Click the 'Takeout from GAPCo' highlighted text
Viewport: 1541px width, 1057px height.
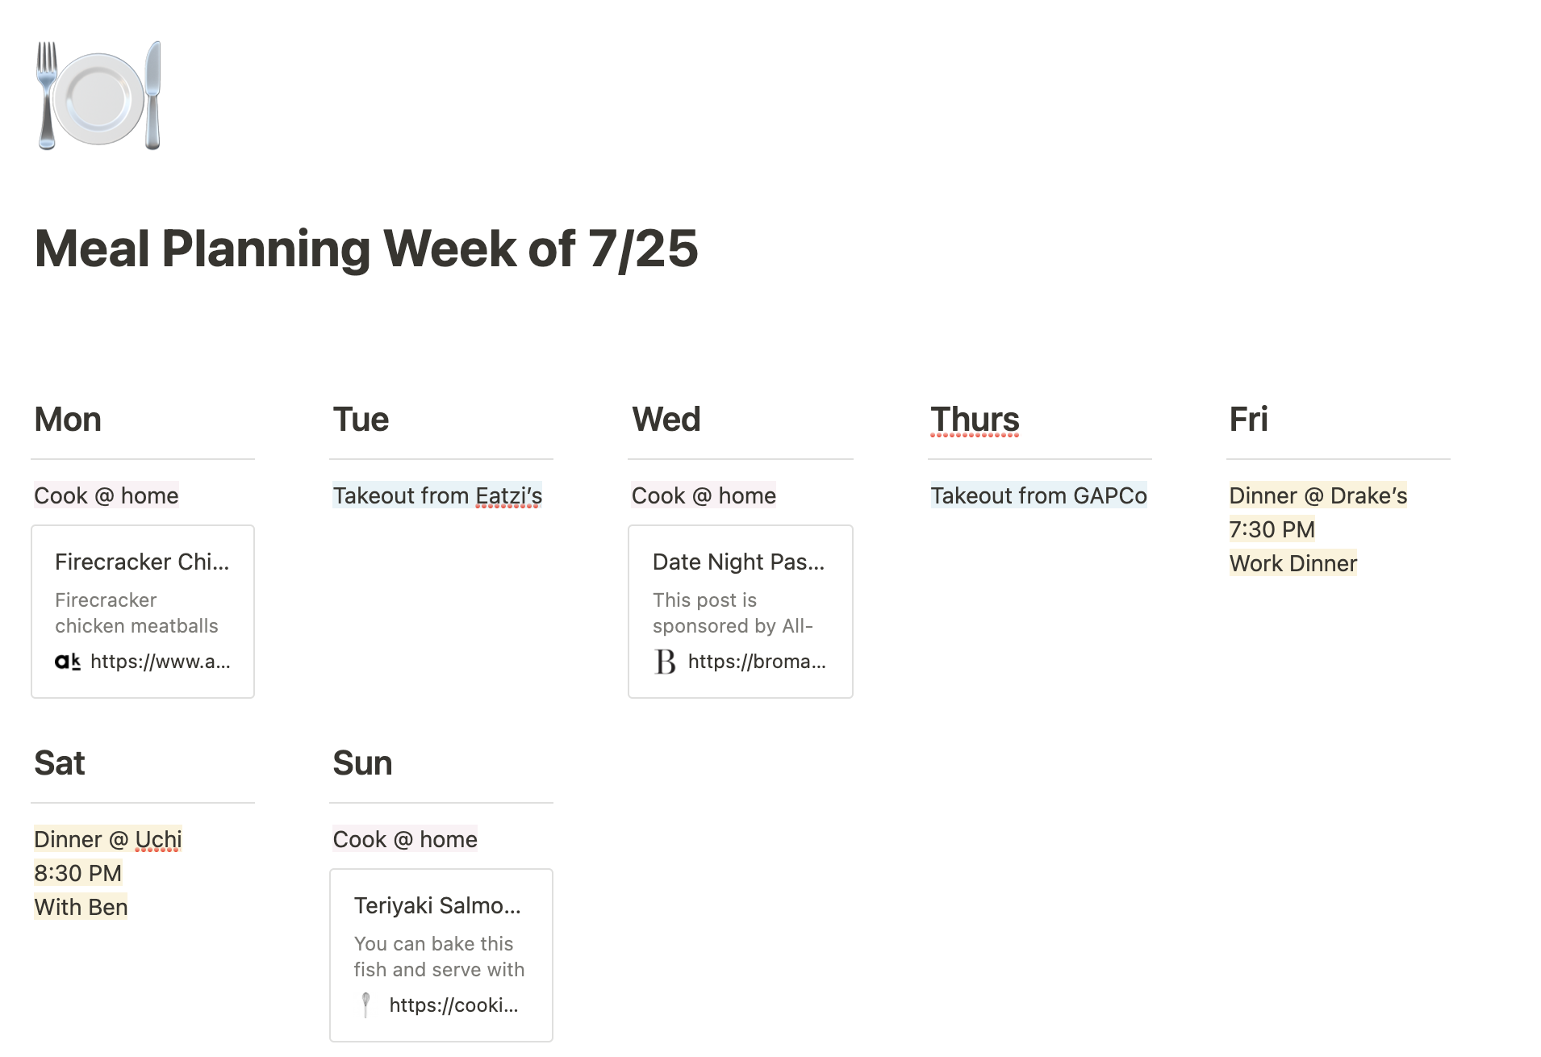point(1038,495)
